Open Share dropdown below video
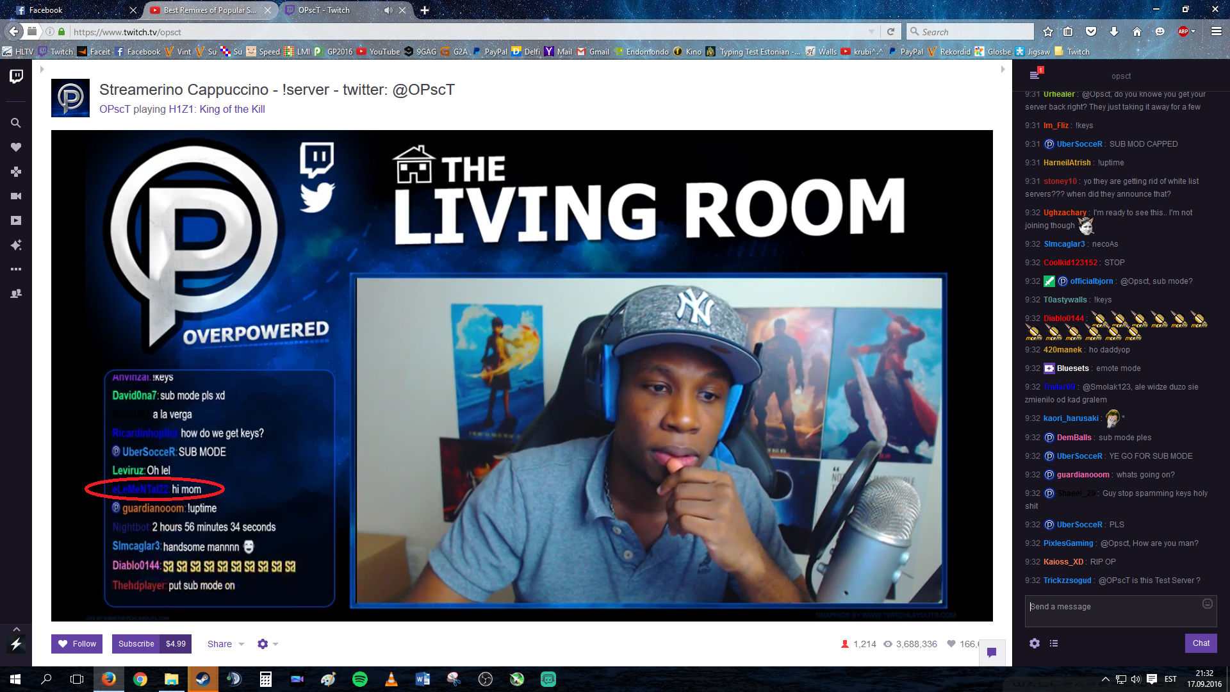 coord(225,644)
